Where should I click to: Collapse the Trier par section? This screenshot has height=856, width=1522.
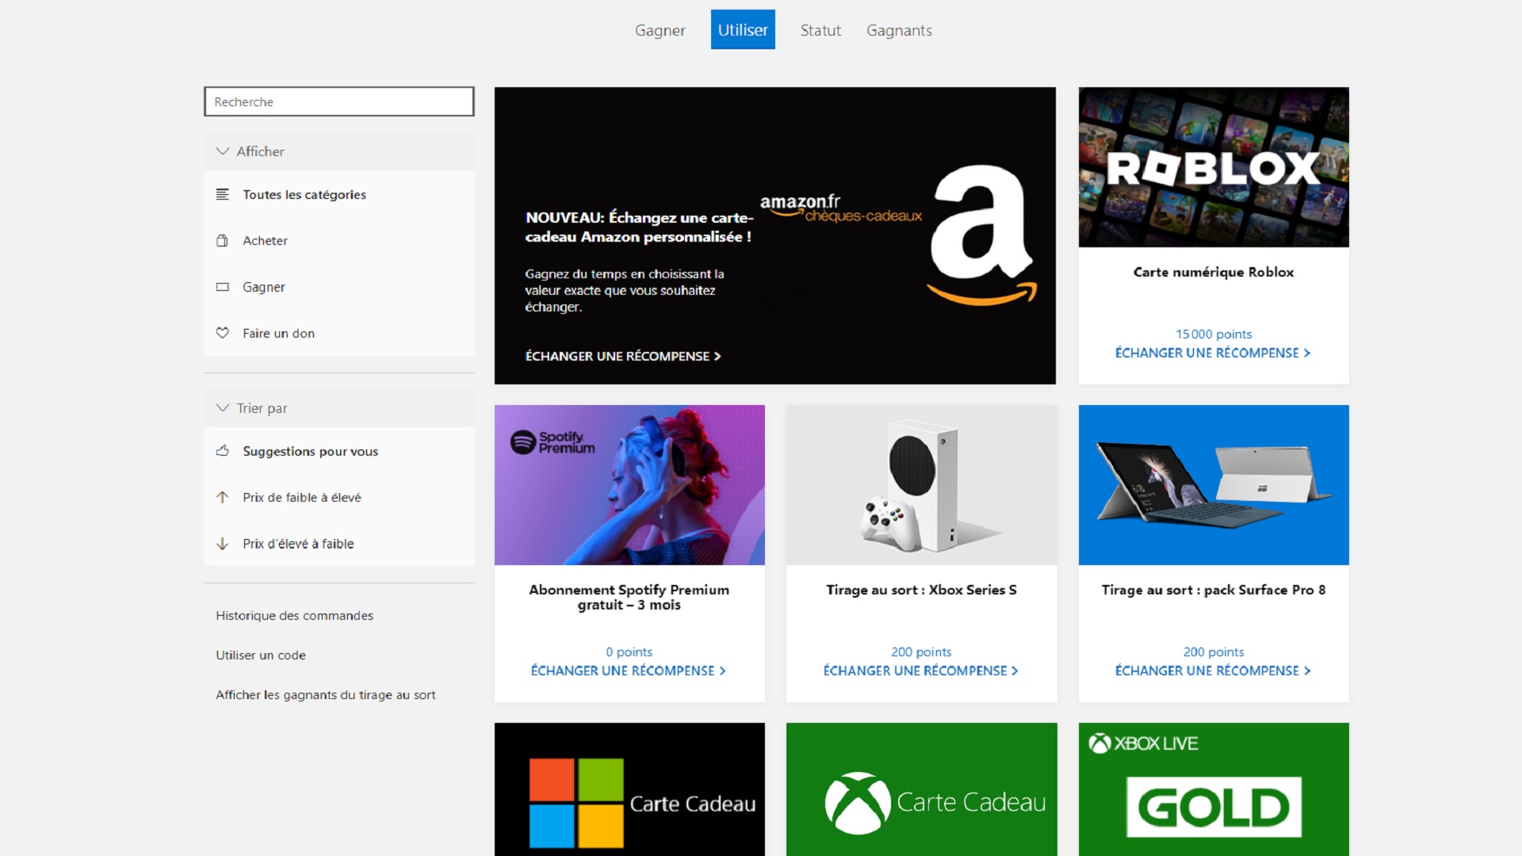pos(224,407)
